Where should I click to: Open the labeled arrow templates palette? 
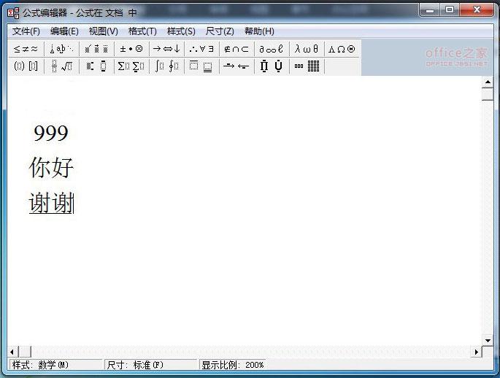point(236,66)
